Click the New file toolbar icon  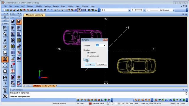tap(4, 10)
